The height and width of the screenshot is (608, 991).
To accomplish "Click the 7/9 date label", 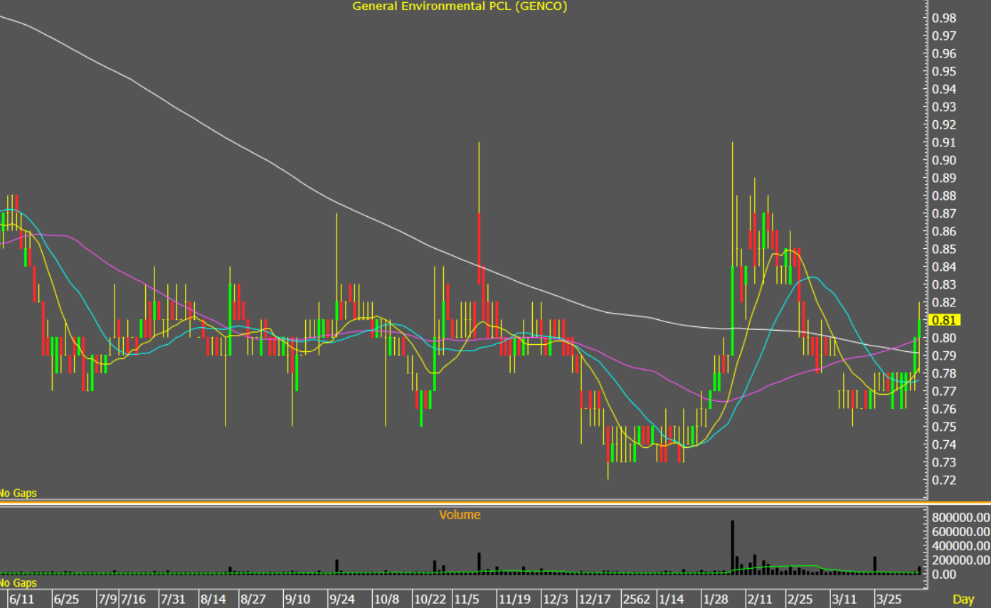I will coord(107,599).
